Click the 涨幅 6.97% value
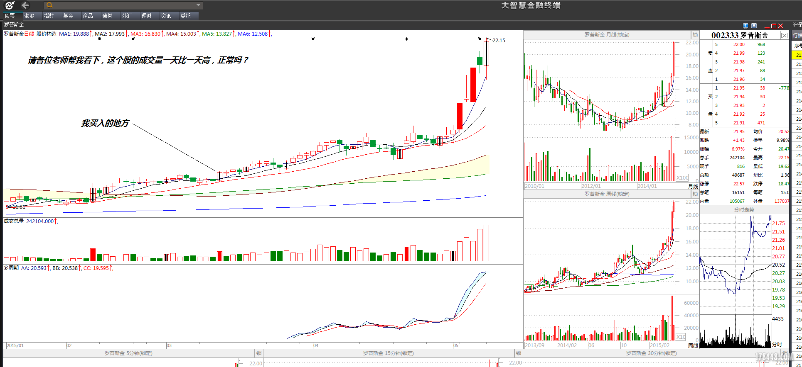The width and height of the screenshot is (802, 367). point(738,149)
